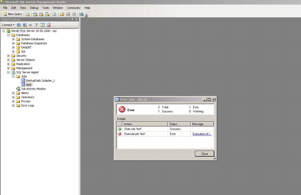
Task: Open the Connect dropdown in Object Explorer
Action: point(8,25)
